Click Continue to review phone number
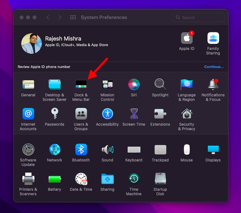 (x=214, y=67)
